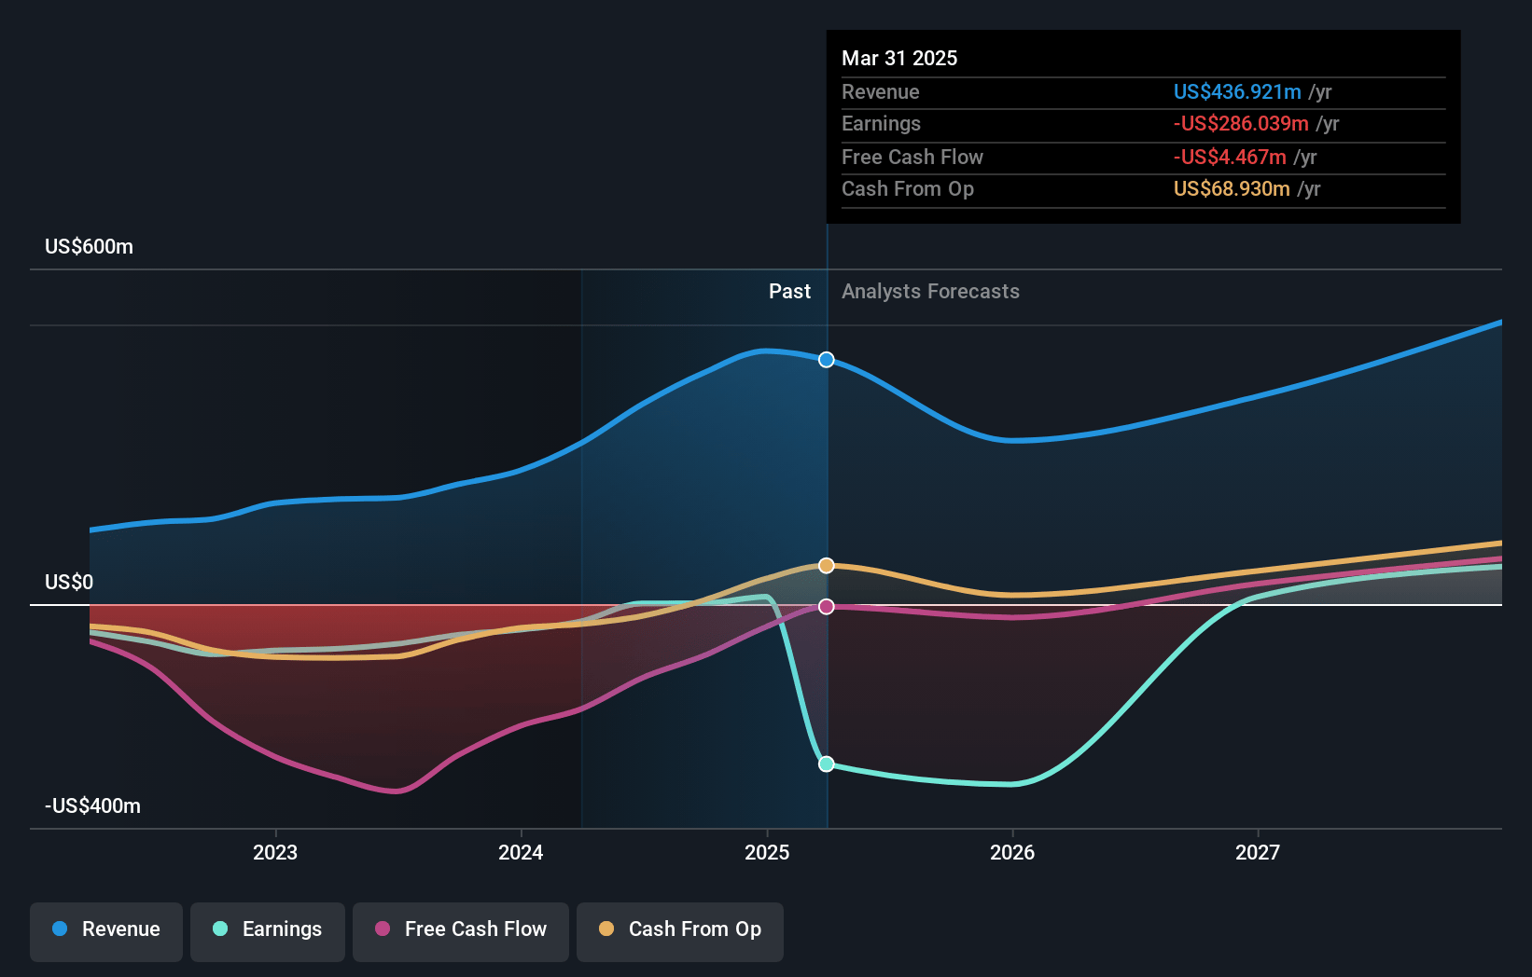Select the Earnings teal data point

[x=827, y=764]
